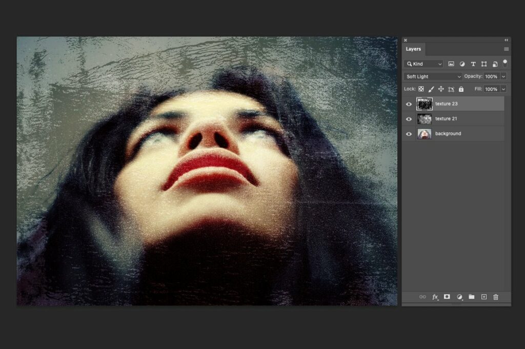Screen dimensions: 525x349
Task: Expand the Opacity slider dropdown arrow
Action: (503, 76)
